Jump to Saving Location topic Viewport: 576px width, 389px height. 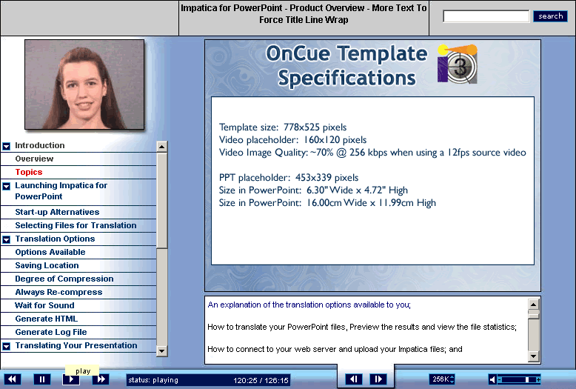pyautogui.click(x=47, y=265)
